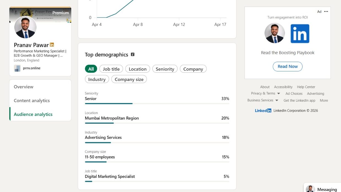Select the All demographics filter
The height and width of the screenshot is (192, 341).
pos(91,69)
